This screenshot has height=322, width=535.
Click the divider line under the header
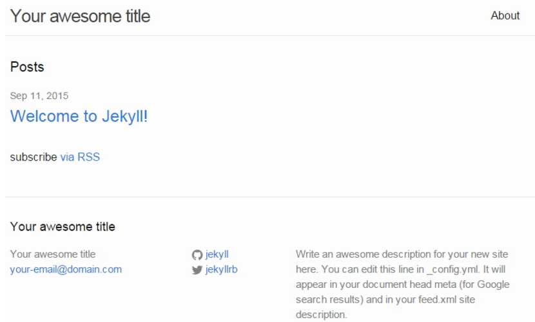pos(270,35)
